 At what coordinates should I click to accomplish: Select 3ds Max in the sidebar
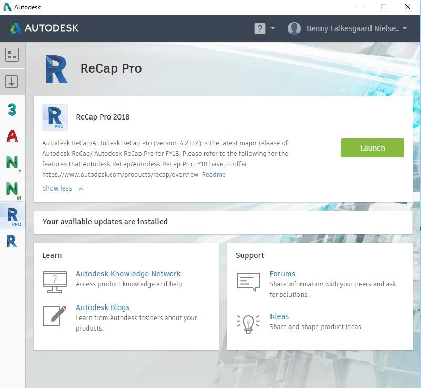click(x=12, y=110)
